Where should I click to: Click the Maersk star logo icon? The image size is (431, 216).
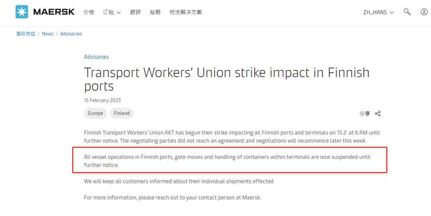[x=22, y=12]
